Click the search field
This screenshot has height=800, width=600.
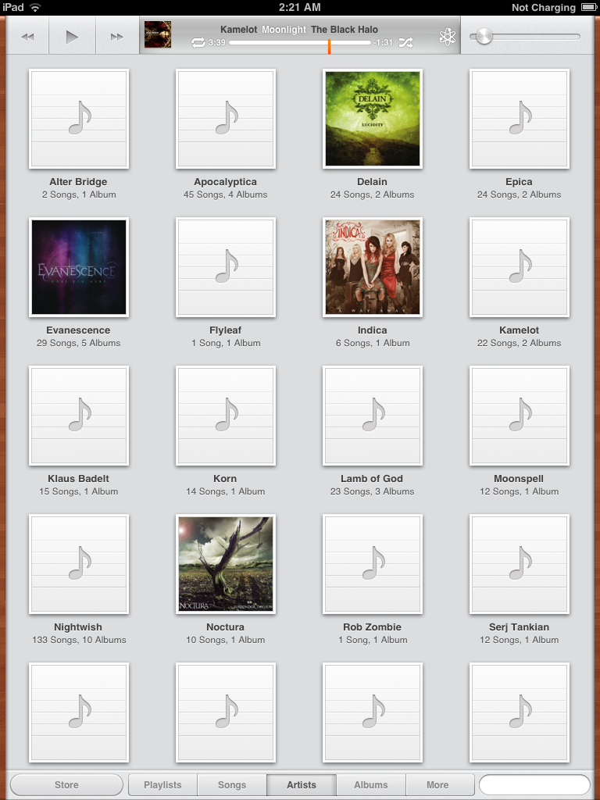pyautogui.click(x=534, y=784)
